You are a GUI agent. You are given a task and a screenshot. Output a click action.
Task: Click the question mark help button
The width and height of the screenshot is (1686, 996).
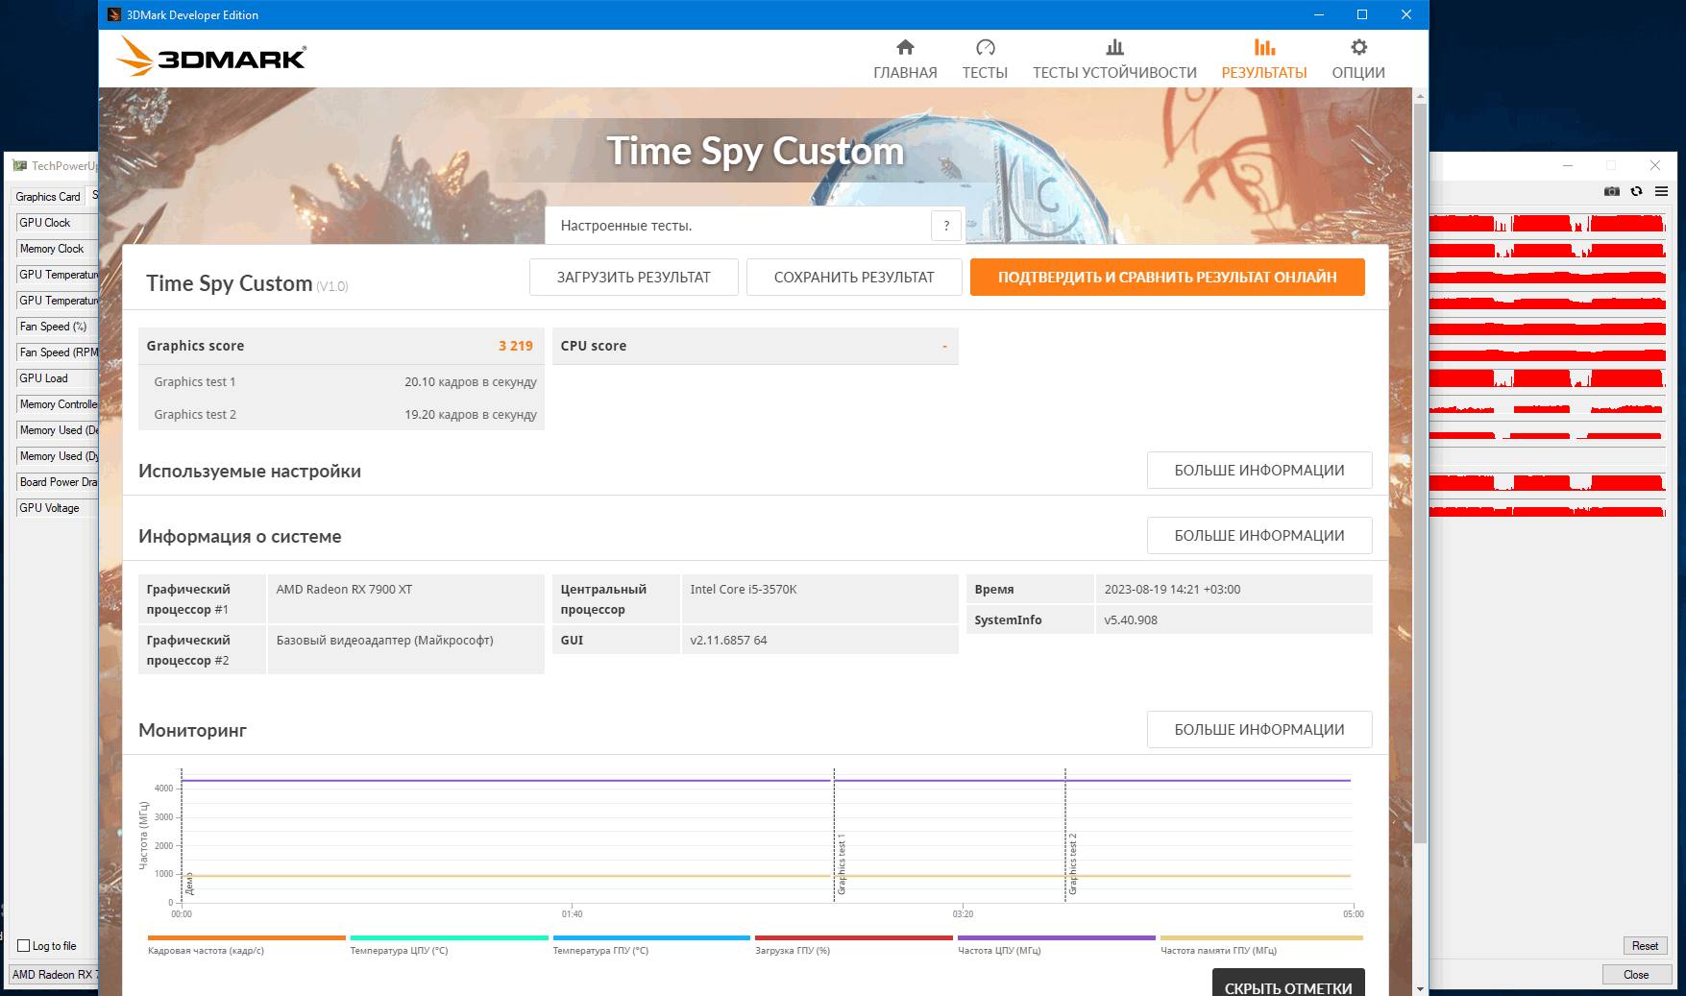click(946, 226)
